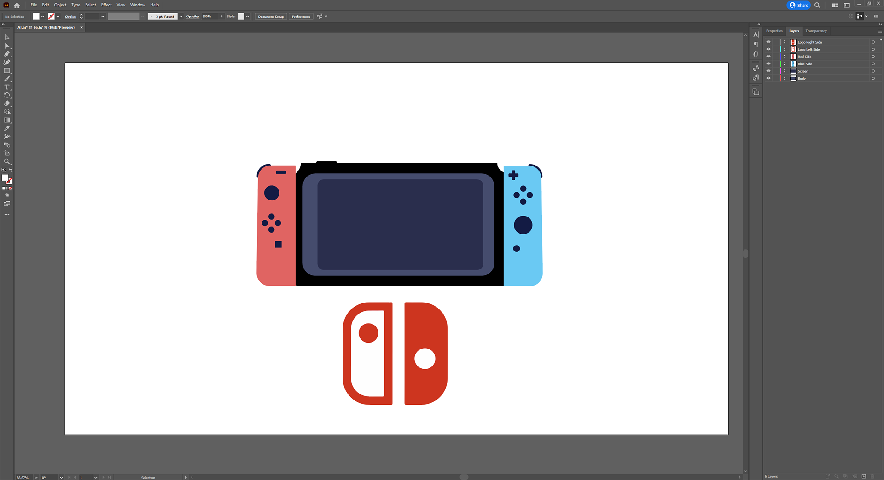This screenshot has width=884, height=480.
Task: Select the Eraser tool
Action: pos(7,104)
